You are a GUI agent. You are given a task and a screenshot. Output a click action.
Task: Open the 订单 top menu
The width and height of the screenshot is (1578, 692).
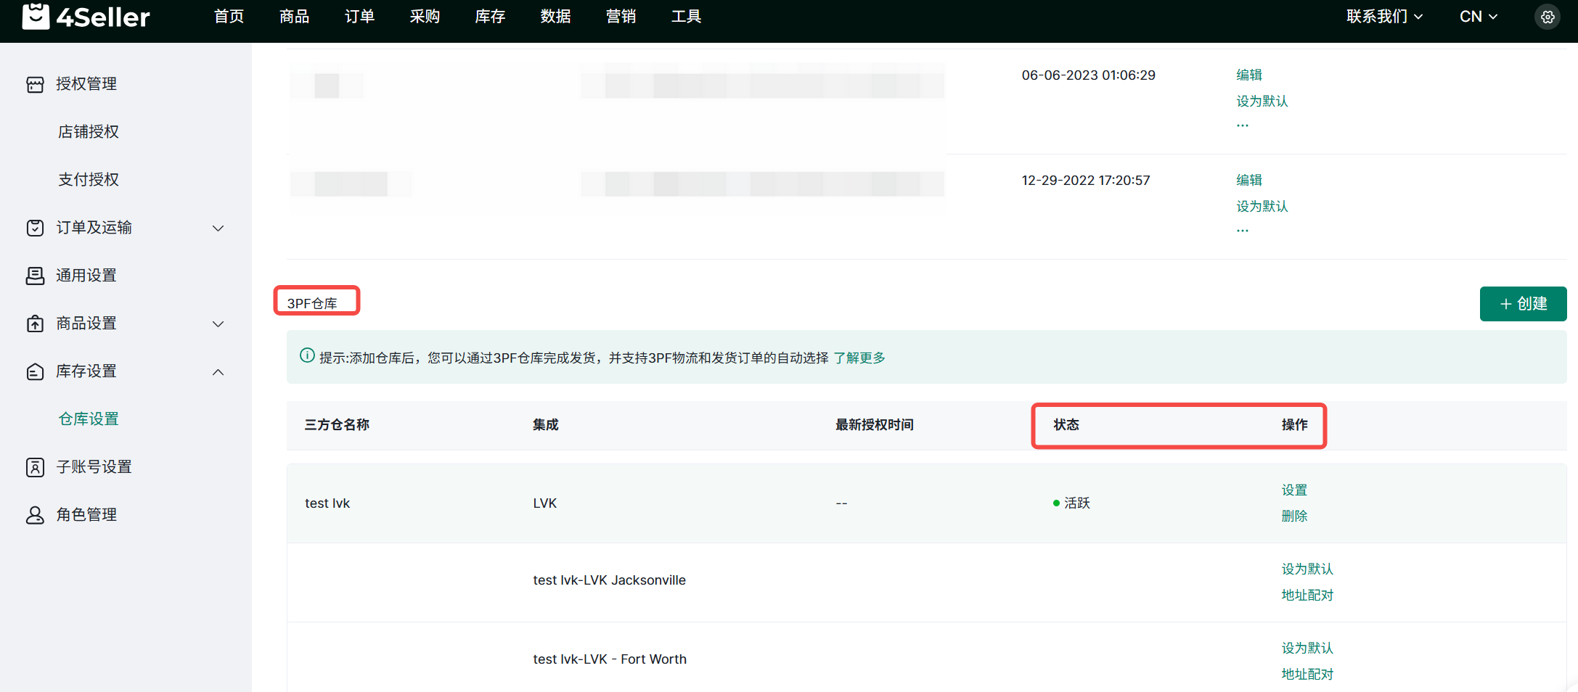359,17
